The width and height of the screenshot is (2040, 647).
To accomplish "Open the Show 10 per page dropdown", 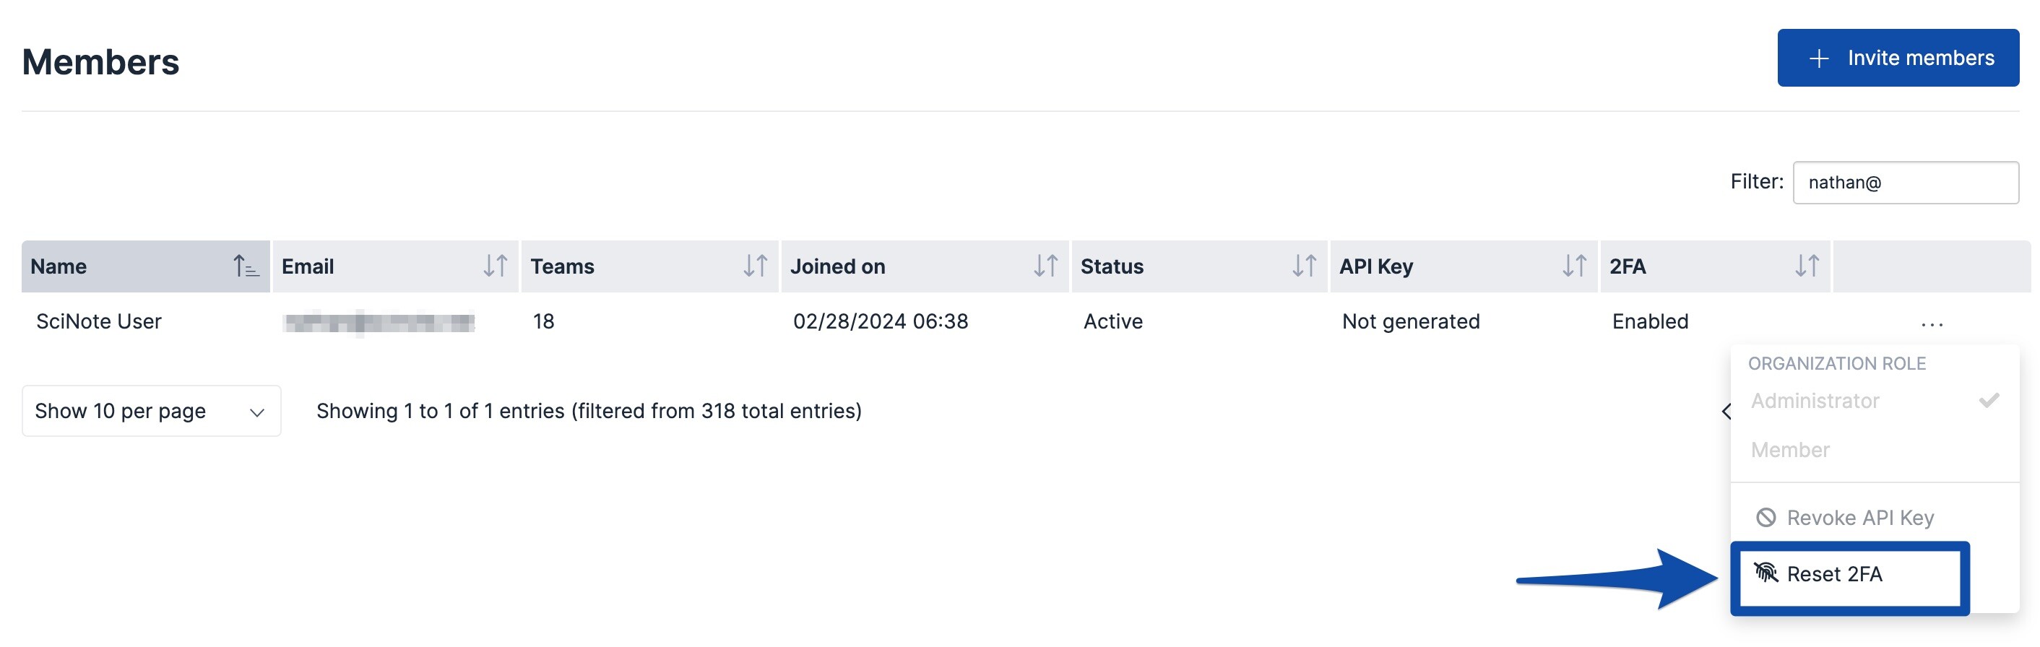I will pos(150,411).
